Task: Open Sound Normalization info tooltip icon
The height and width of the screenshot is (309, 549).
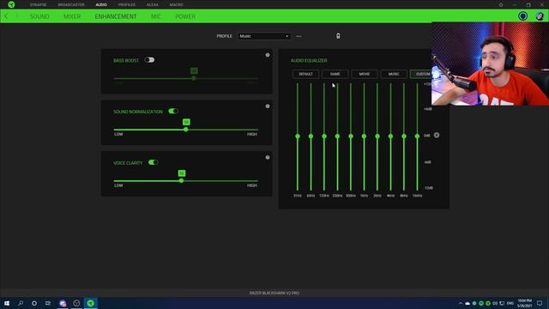Action: coord(268,106)
